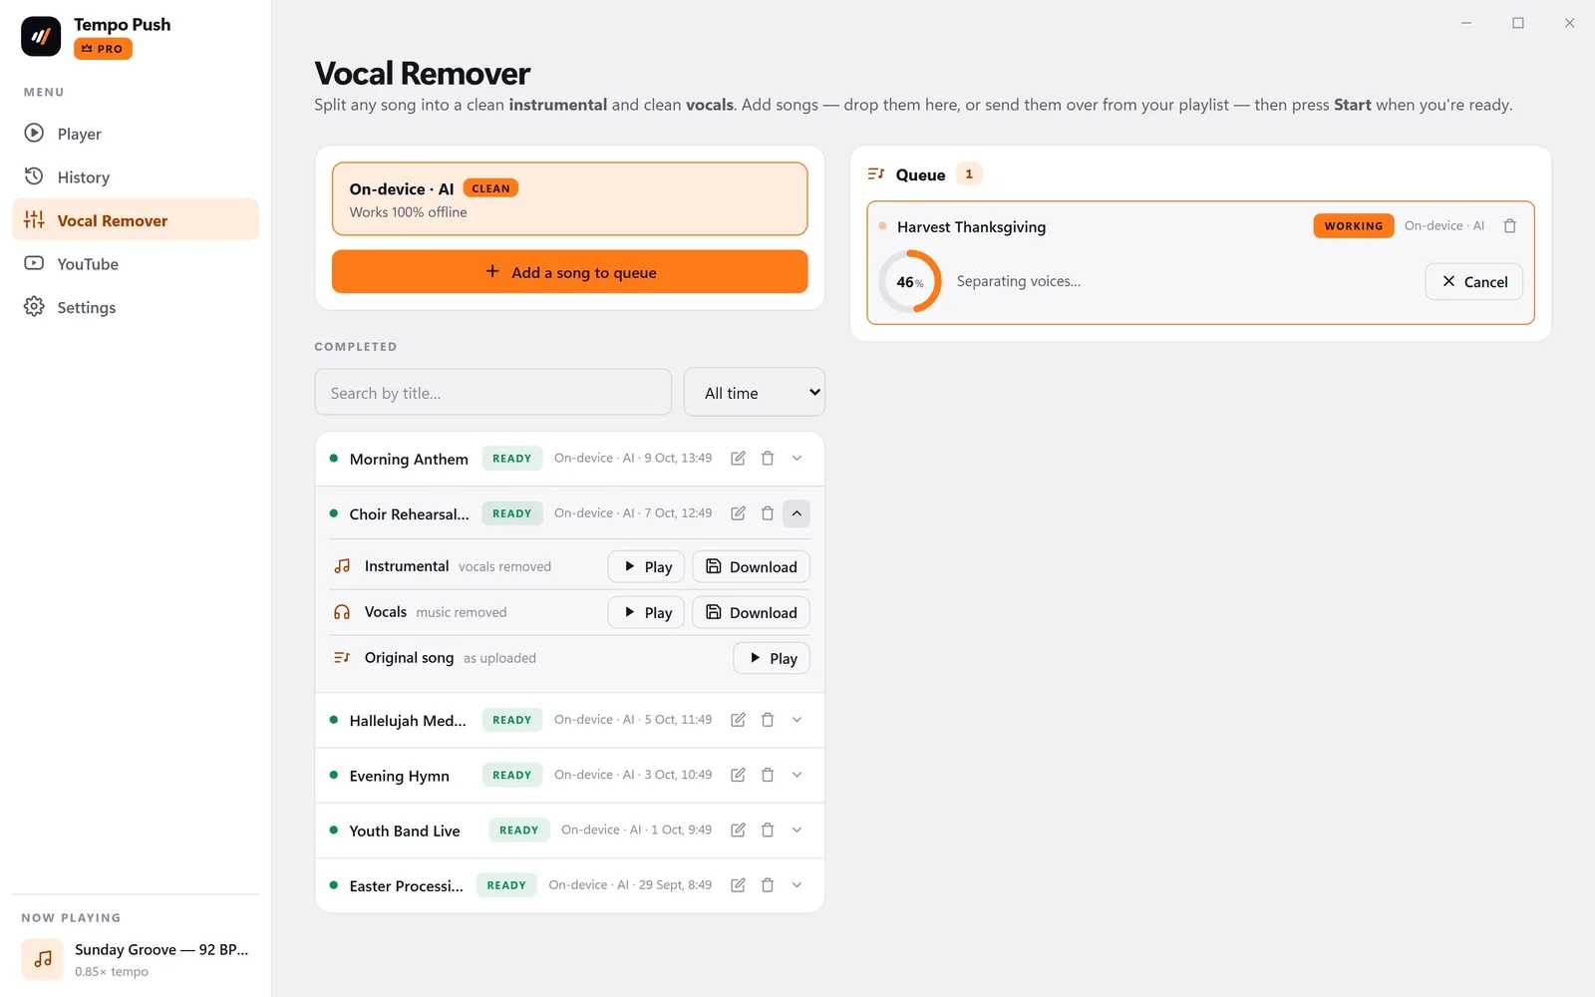Delete Easter Processional entry
Image resolution: width=1595 pixels, height=997 pixels.
tap(768, 885)
